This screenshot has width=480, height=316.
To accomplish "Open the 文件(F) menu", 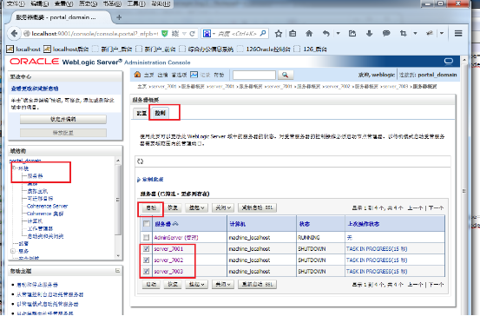I will click(16, 3).
